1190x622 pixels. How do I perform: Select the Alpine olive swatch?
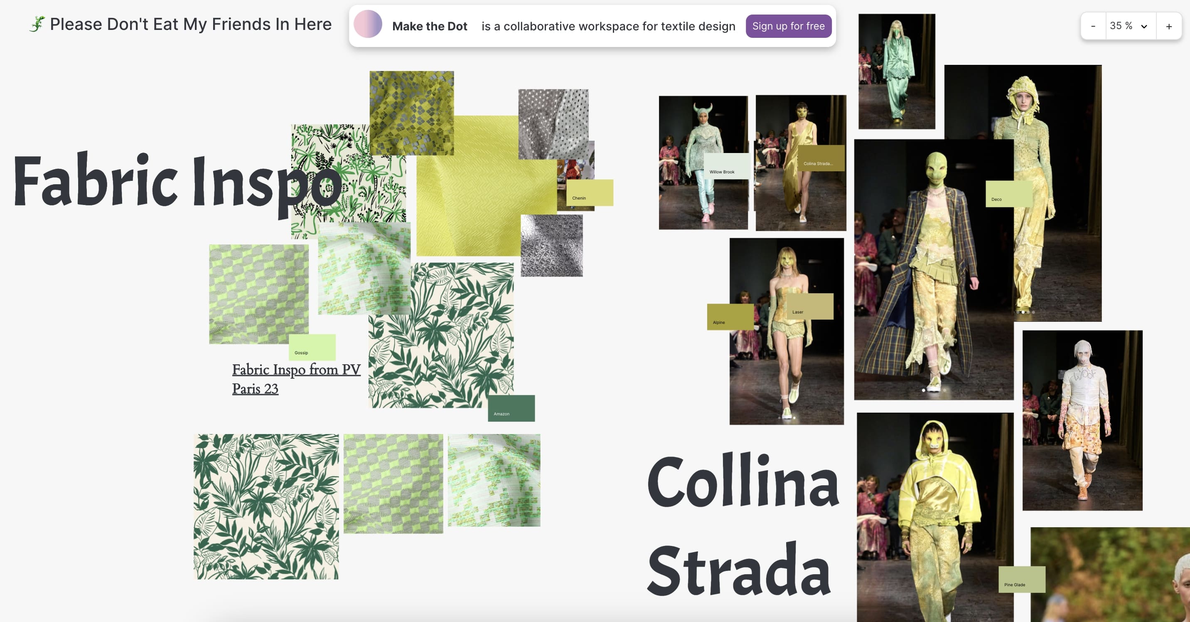(730, 316)
